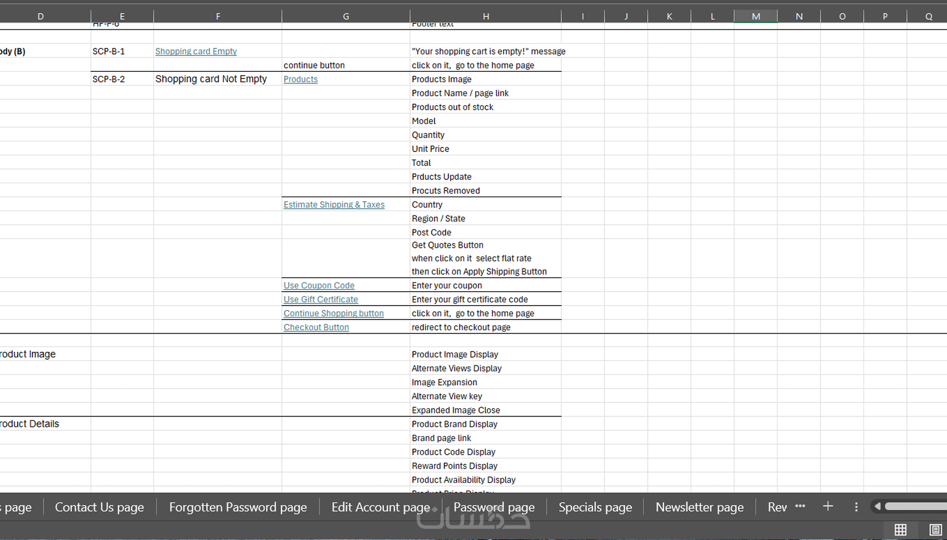Image resolution: width=947 pixels, height=540 pixels.
Task: Click the 'Product Name / page link' cell
Action: pyautogui.click(x=486, y=93)
